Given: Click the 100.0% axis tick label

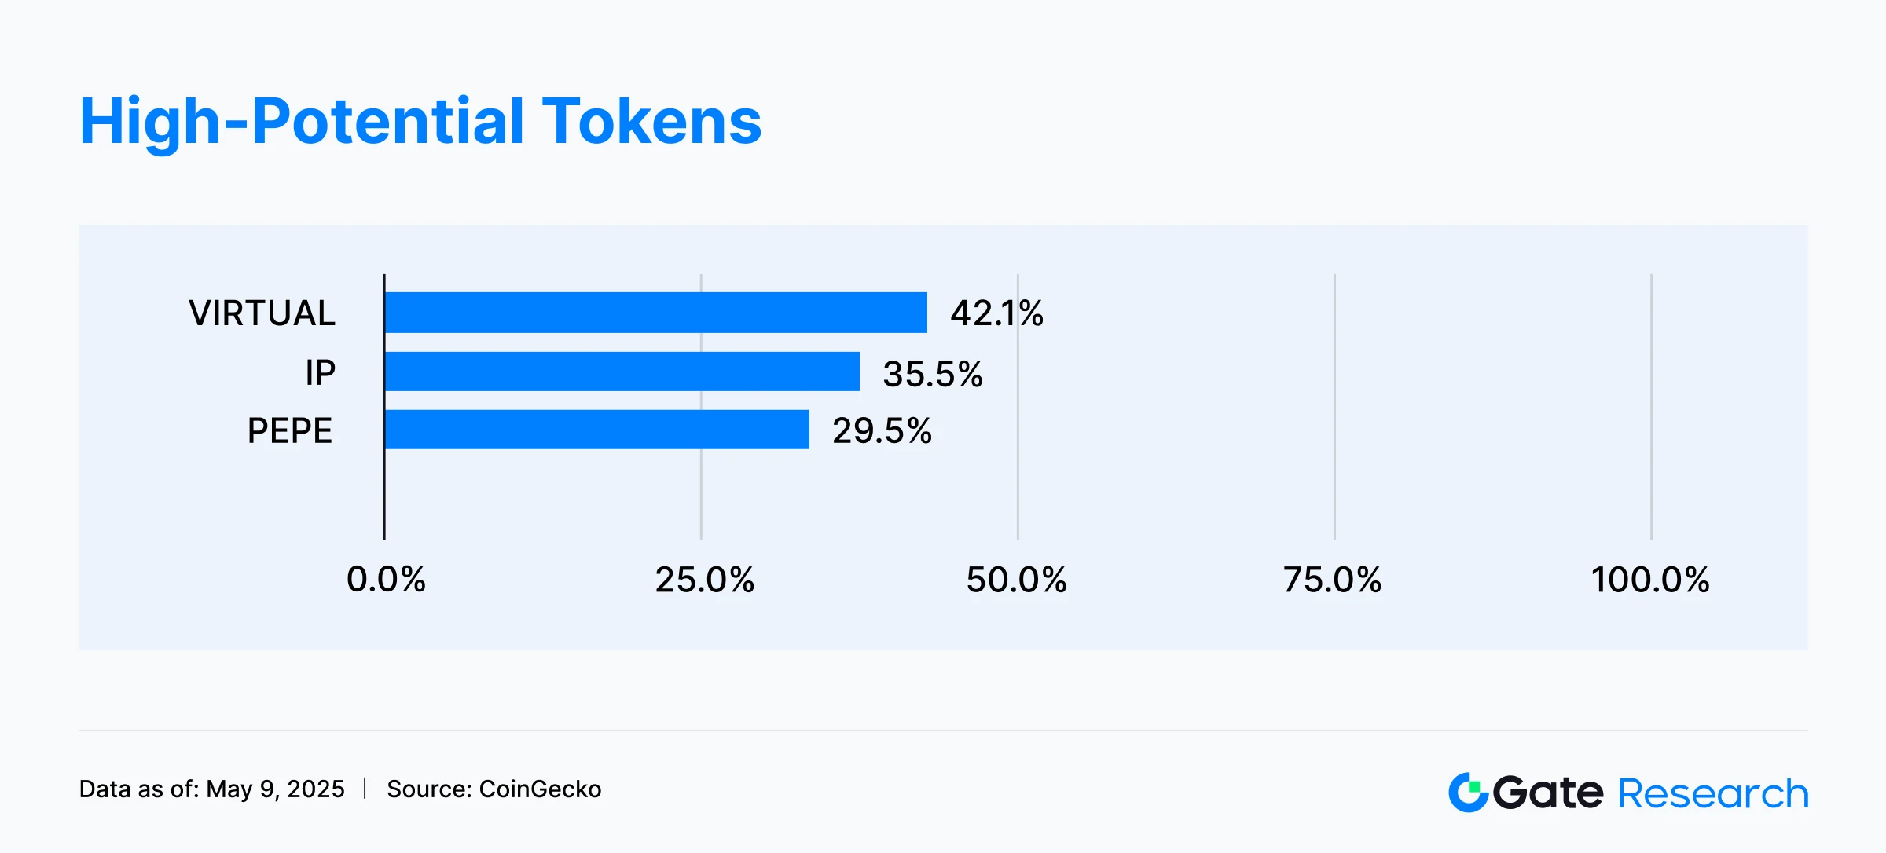Looking at the screenshot, I should pyautogui.click(x=1650, y=580).
